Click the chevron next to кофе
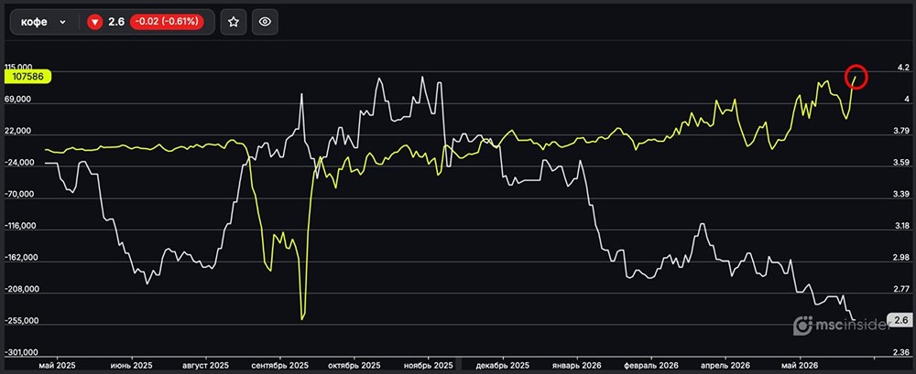916x374 pixels. [x=63, y=22]
